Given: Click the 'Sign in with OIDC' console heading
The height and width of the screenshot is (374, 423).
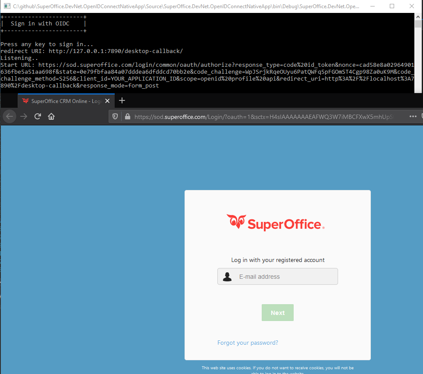Looking at the screenshot, I should coord(40,24).
